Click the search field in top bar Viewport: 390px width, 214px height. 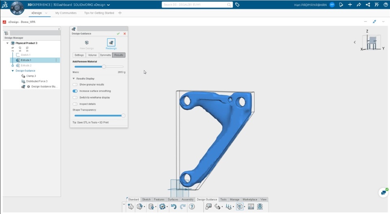click(x=197, y=5)
